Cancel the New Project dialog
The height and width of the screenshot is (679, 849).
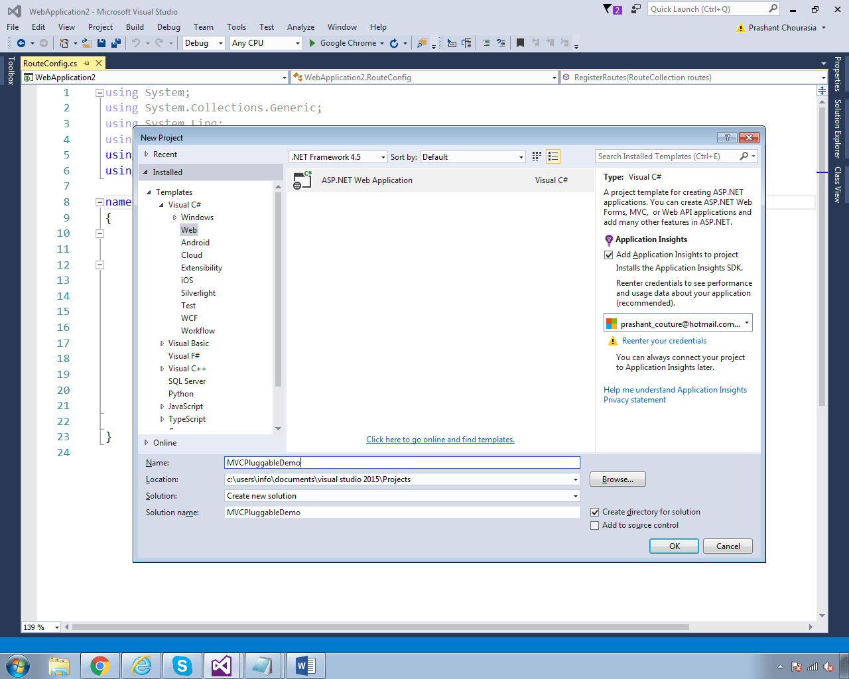pos(728,546)
